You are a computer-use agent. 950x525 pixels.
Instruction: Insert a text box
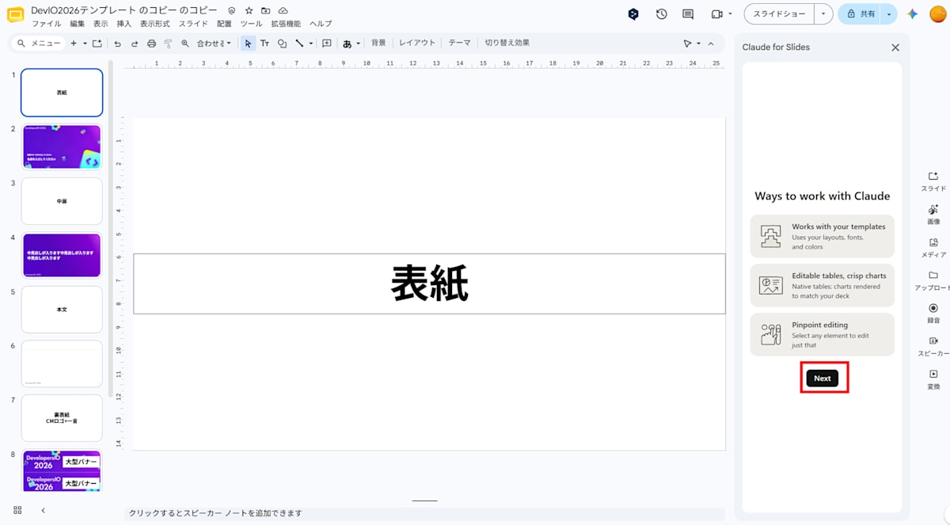[264, 44]
